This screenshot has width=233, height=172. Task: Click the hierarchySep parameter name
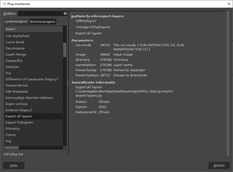coord(86,70)
